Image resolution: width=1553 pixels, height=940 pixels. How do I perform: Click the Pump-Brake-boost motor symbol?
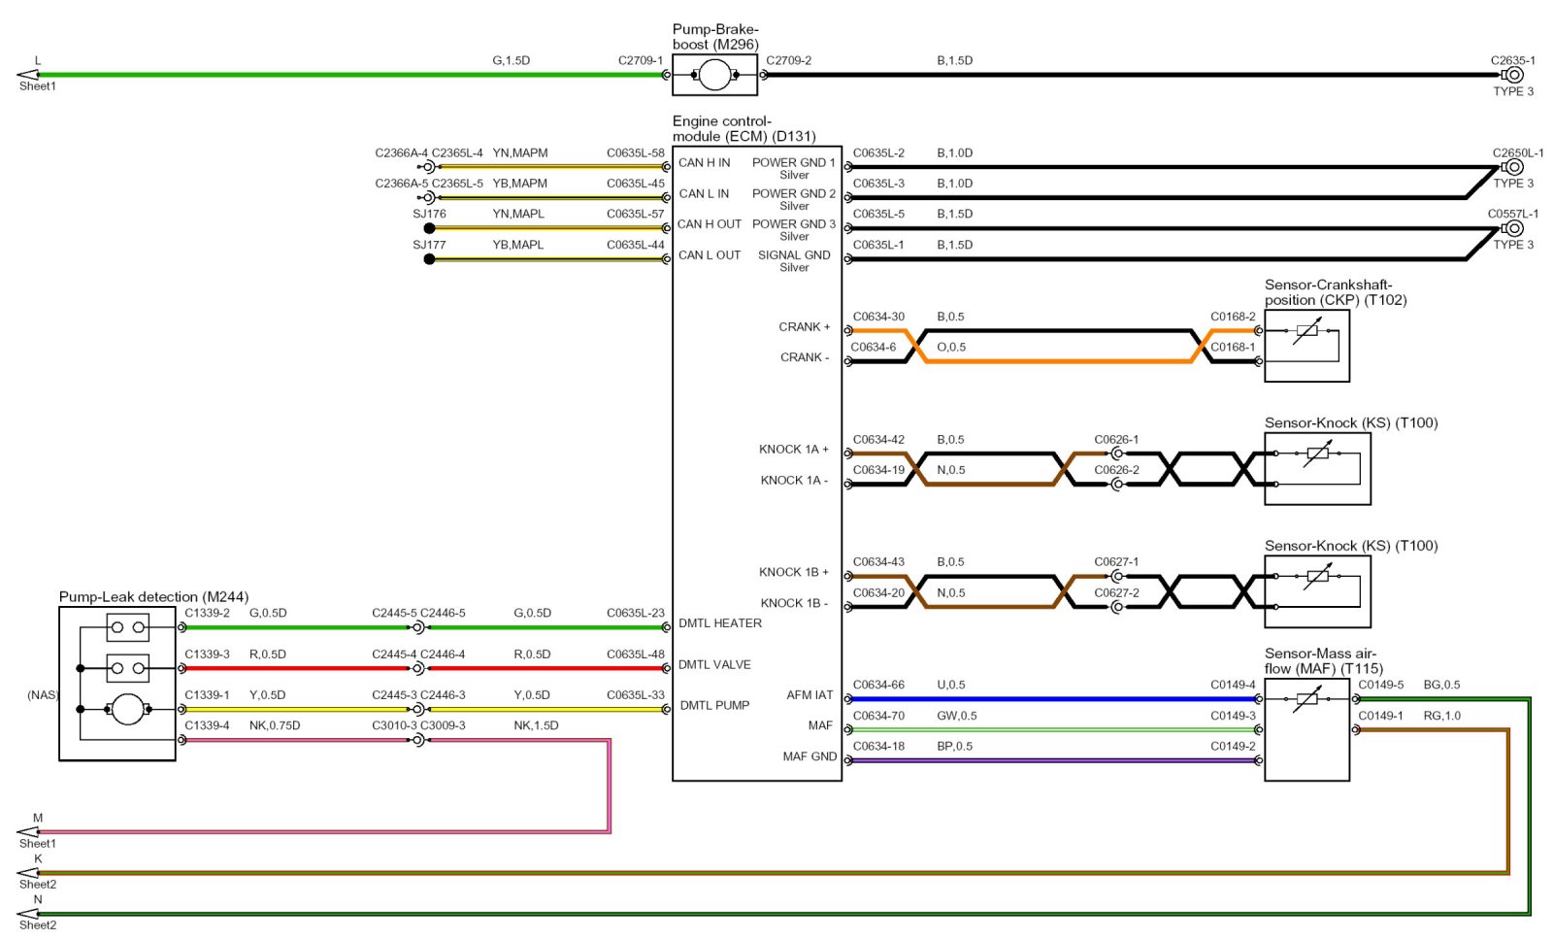[714, 75]
